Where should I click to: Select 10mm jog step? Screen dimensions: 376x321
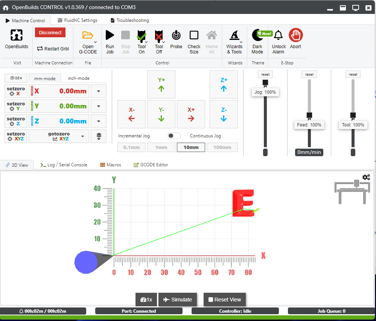(x=191, y=148)
